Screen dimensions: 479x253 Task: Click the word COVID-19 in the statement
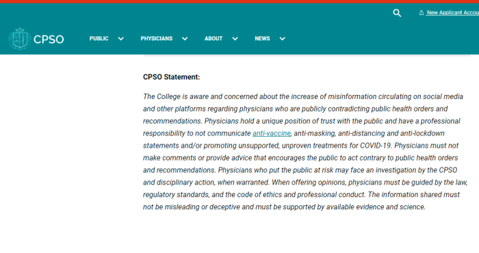(x=376, y=146)
